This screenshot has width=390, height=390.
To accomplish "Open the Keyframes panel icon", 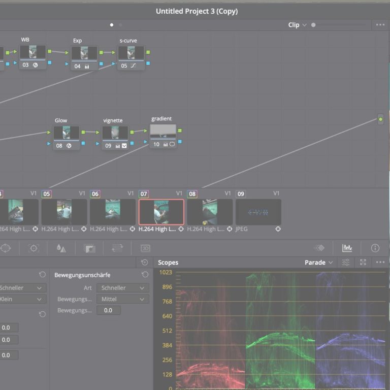I will point(319,248).
